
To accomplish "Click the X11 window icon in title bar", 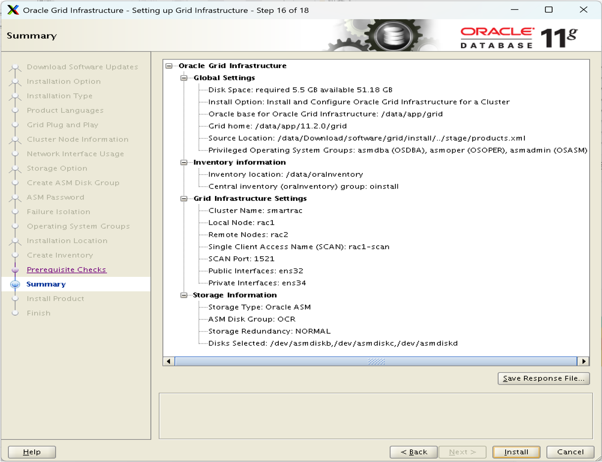I will [x=13, y=10].
